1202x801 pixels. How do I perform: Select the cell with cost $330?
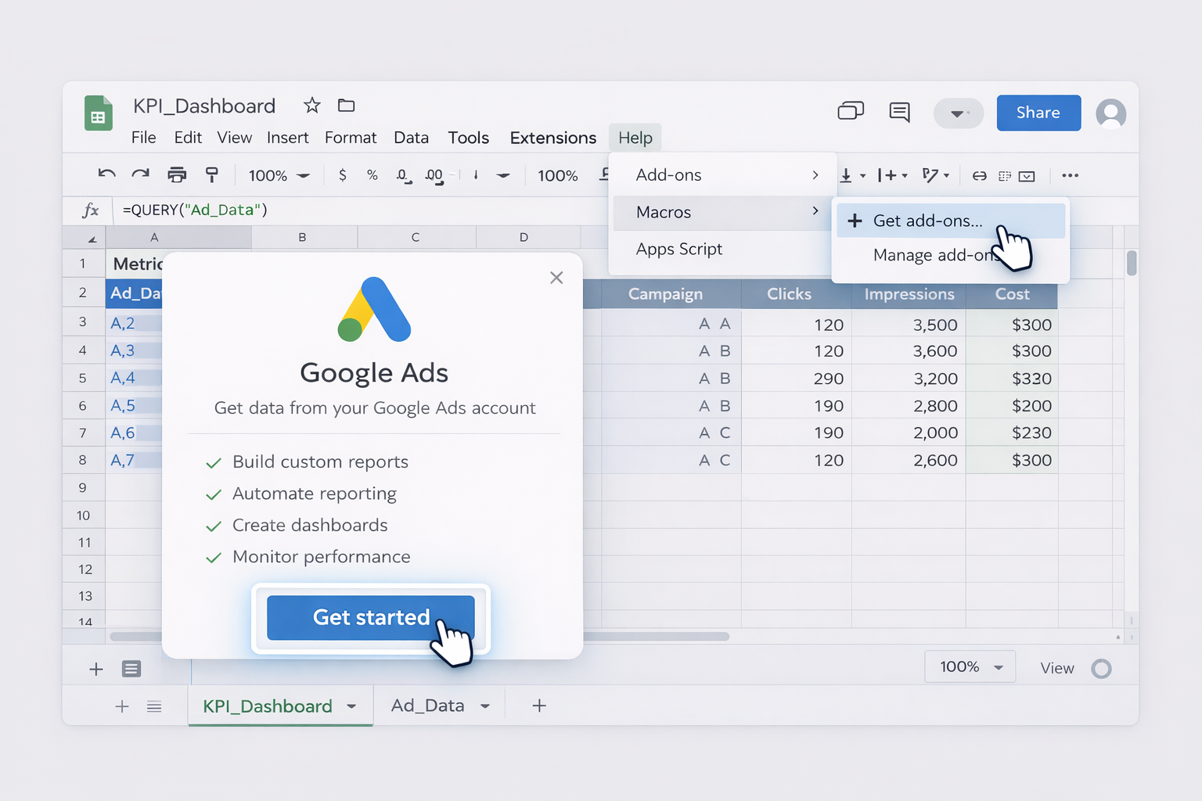[x=1012, y=379]
